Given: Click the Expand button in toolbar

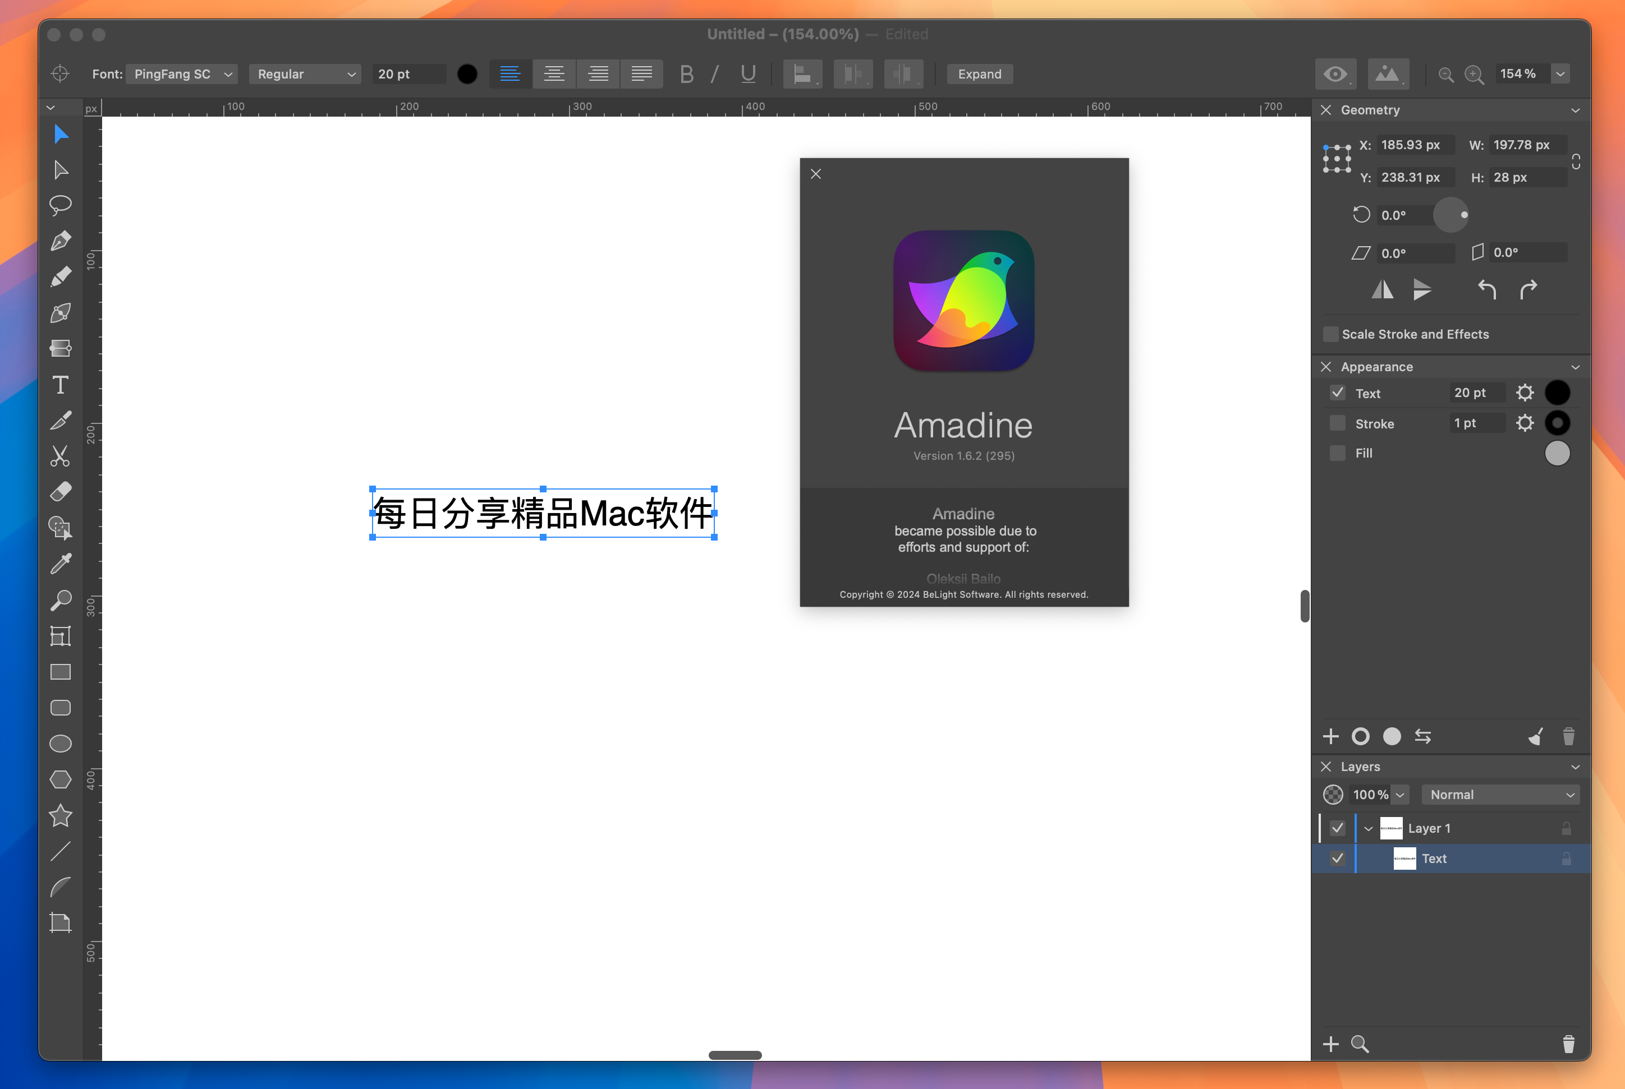Looking at the screenshot, I should coord(980,73).
